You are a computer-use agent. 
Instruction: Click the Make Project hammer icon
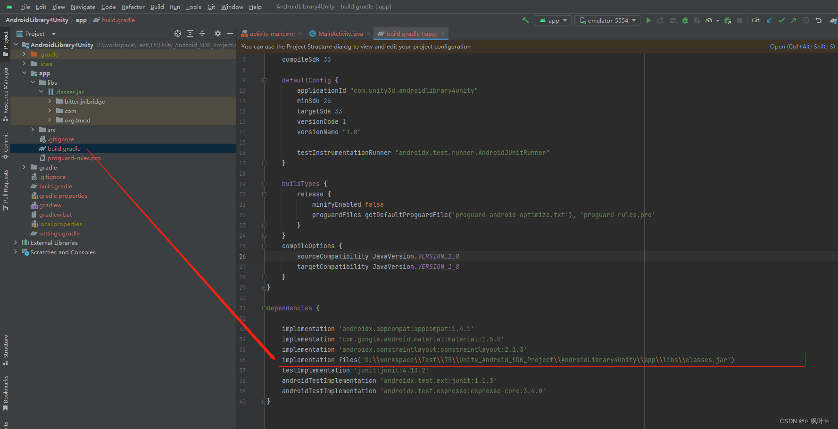526,20
